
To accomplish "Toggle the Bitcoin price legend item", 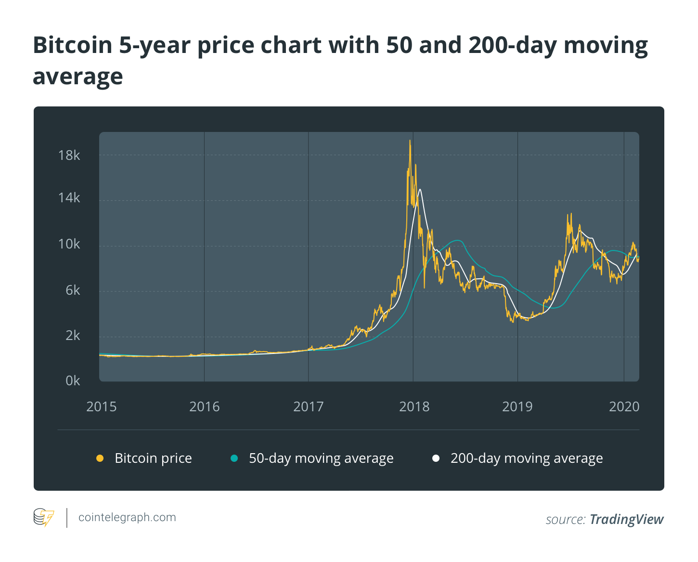I will (x=144, y=458).
